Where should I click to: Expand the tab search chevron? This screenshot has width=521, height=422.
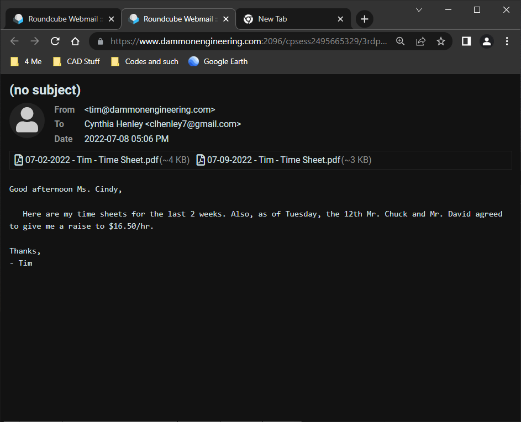(419, 10)
